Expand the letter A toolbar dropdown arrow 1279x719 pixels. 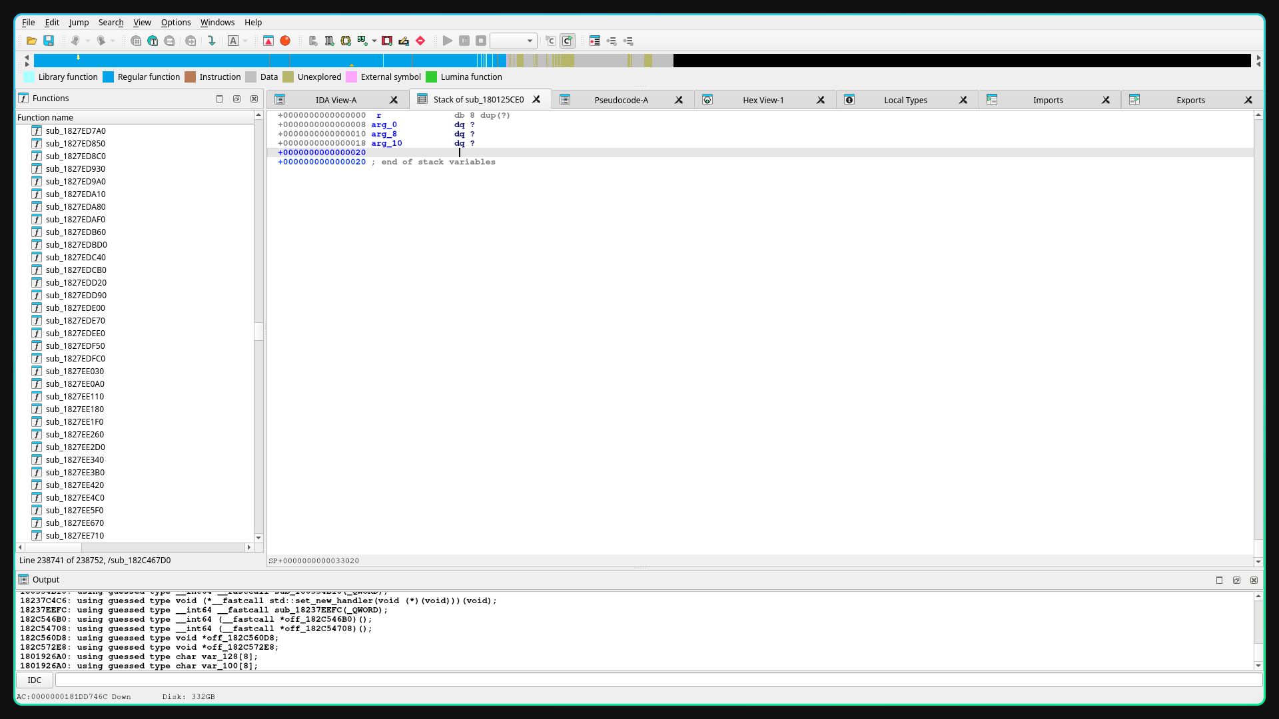pyautogui.click(x=245, y=41)
